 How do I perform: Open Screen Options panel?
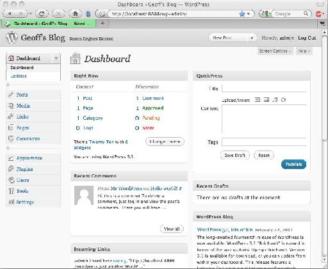click(x=275, y=51)
